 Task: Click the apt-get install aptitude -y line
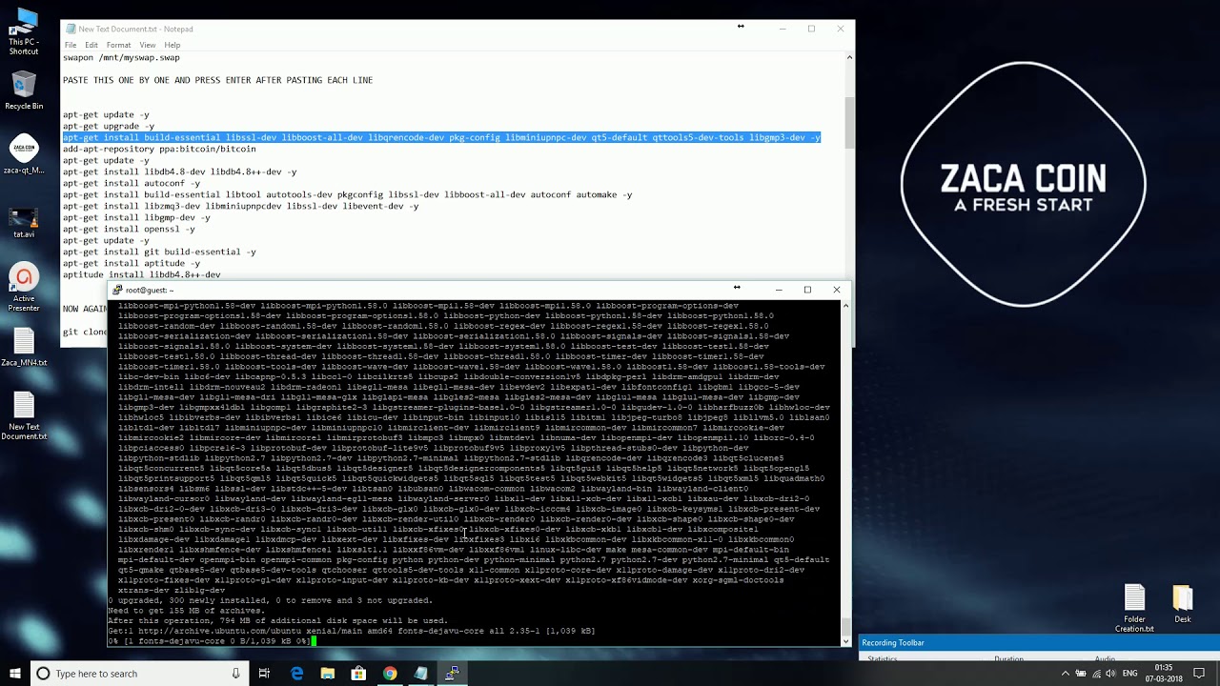(x=132, y=263)
